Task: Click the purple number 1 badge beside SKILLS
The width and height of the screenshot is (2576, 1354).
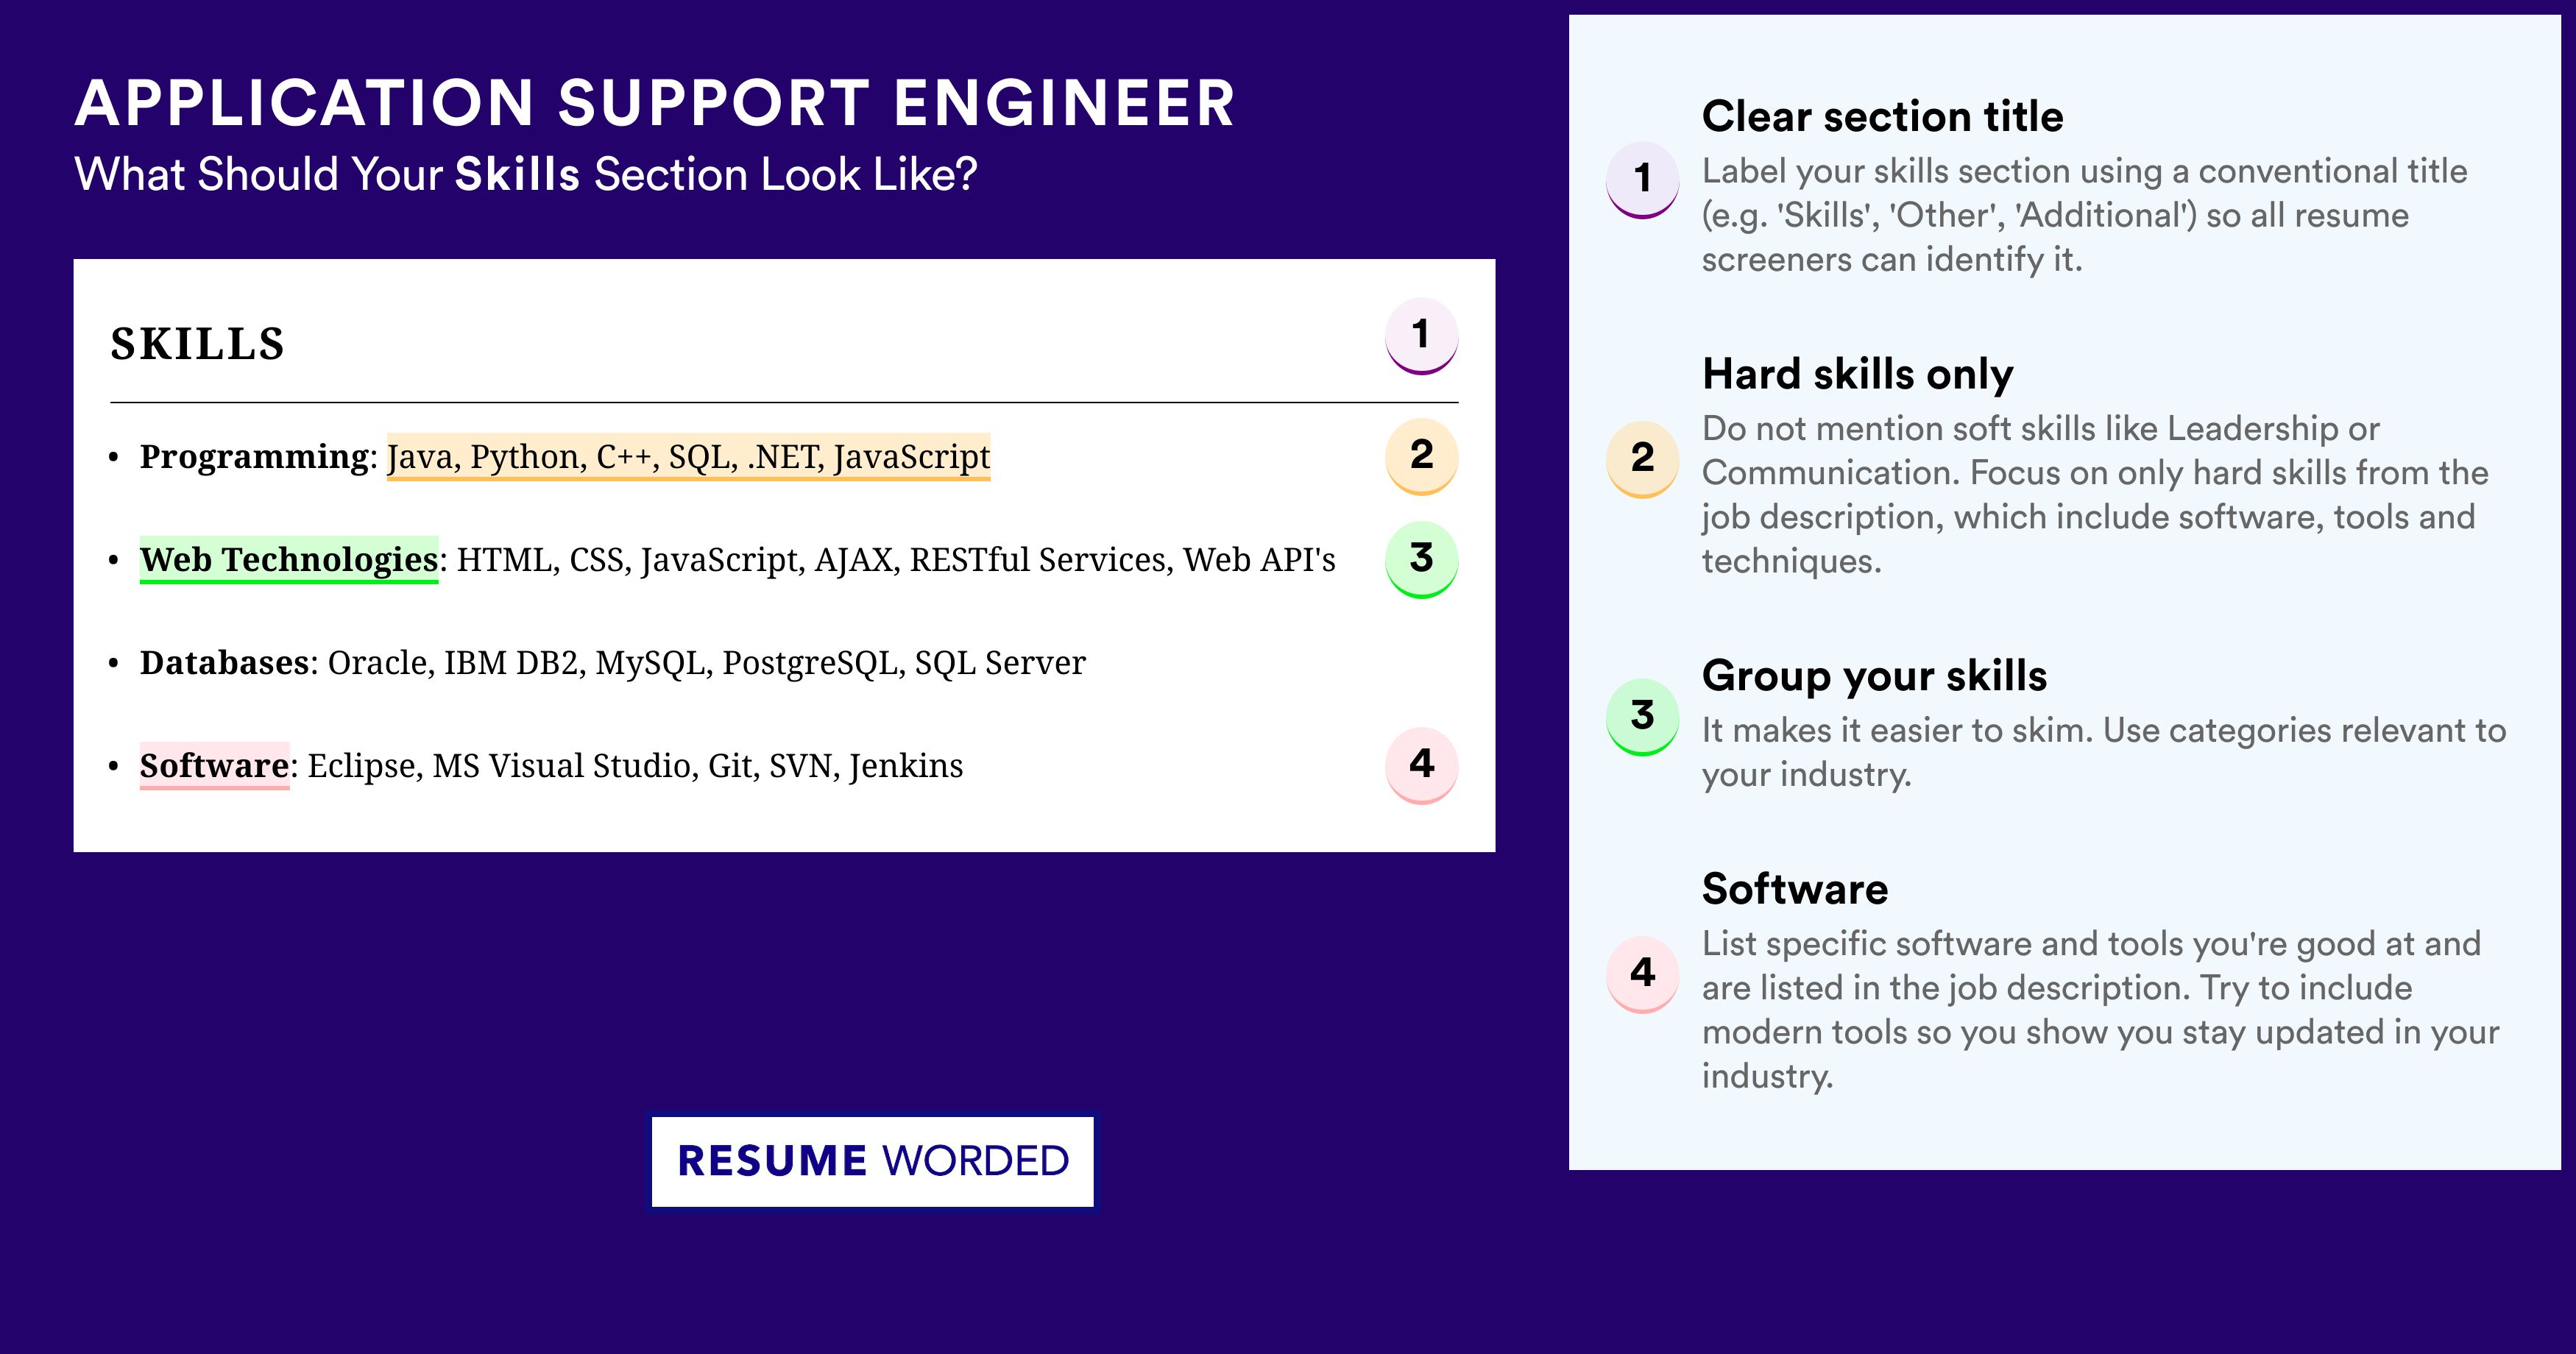Action: pyautogui.click(x=1421, y=336)
